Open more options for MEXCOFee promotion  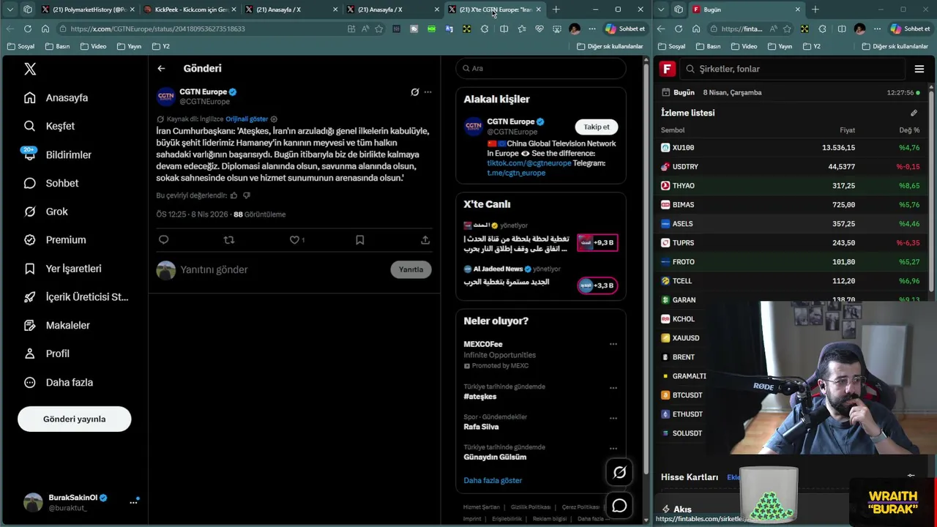(x=613, y=344)
